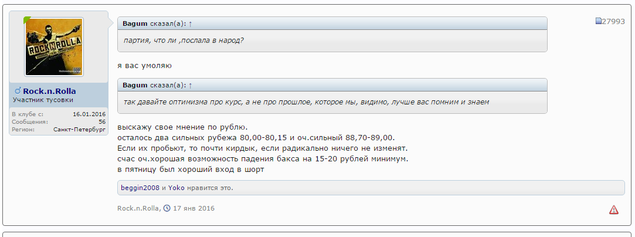This screenshot has width=635, height=237.
Task: Click the message count 56
Action: pos(101,121)
